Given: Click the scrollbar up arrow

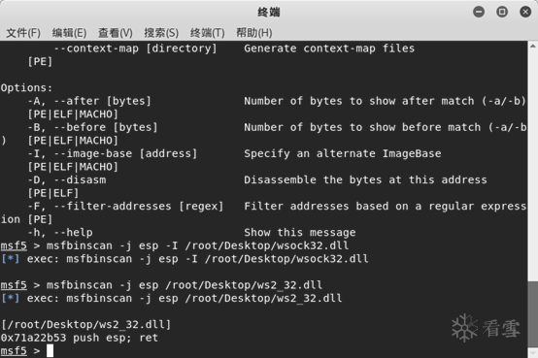Looking at the screenshot, I should click(532, 46).
